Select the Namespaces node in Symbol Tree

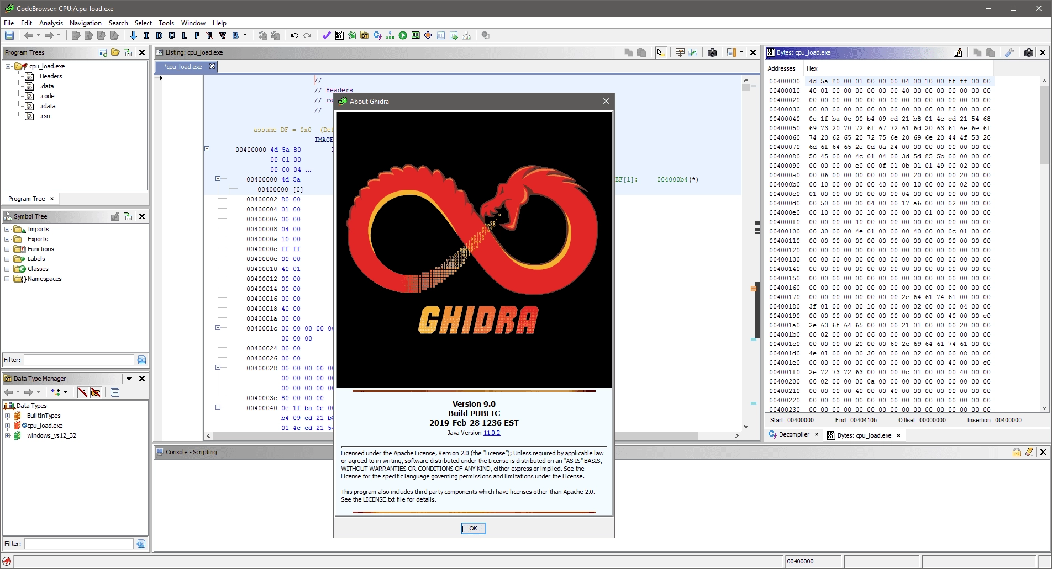point(45,279)
